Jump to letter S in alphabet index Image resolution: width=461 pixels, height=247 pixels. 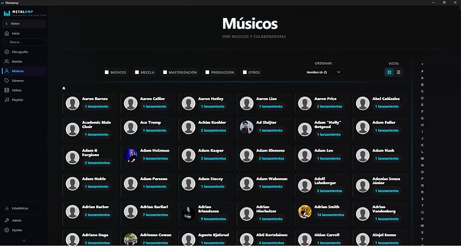point(422,199)
